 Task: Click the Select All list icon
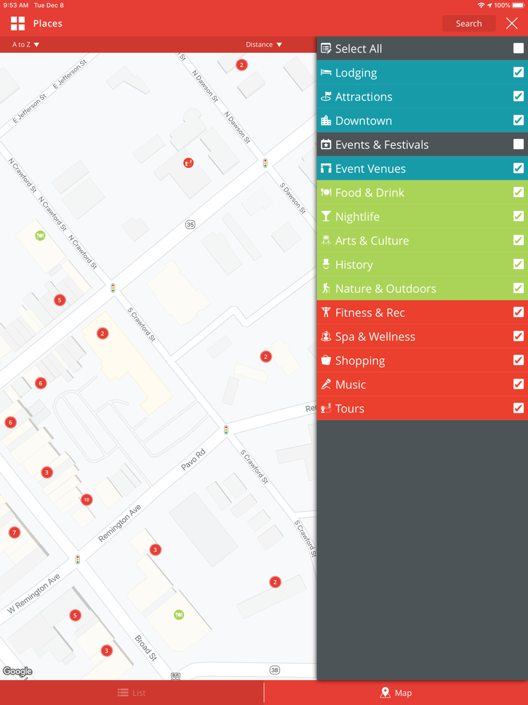pyautogui.click(x=326, y=49)
